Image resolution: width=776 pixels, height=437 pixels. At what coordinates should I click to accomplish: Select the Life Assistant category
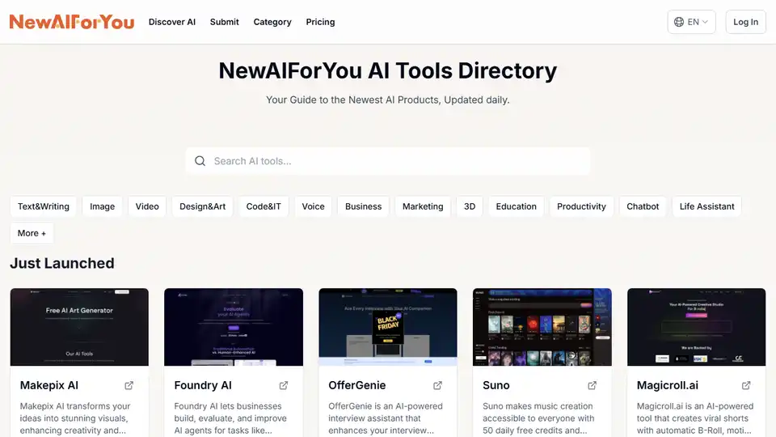[x=706, y=206]
